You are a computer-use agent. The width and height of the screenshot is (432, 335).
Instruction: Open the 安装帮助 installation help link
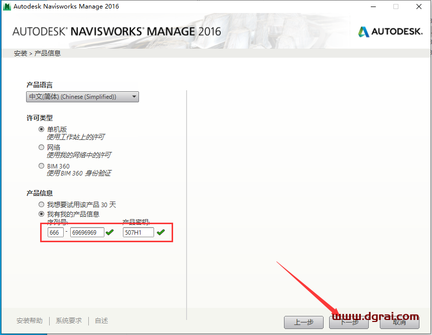click(30, 320)
